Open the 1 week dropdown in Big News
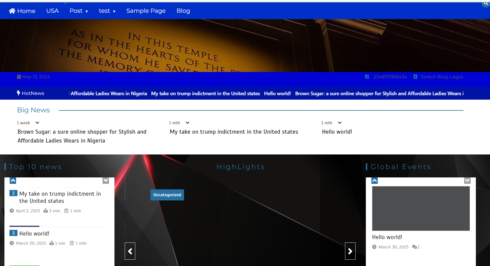Image resolution: width=490 pixels, height=266 pixels. 37,123
